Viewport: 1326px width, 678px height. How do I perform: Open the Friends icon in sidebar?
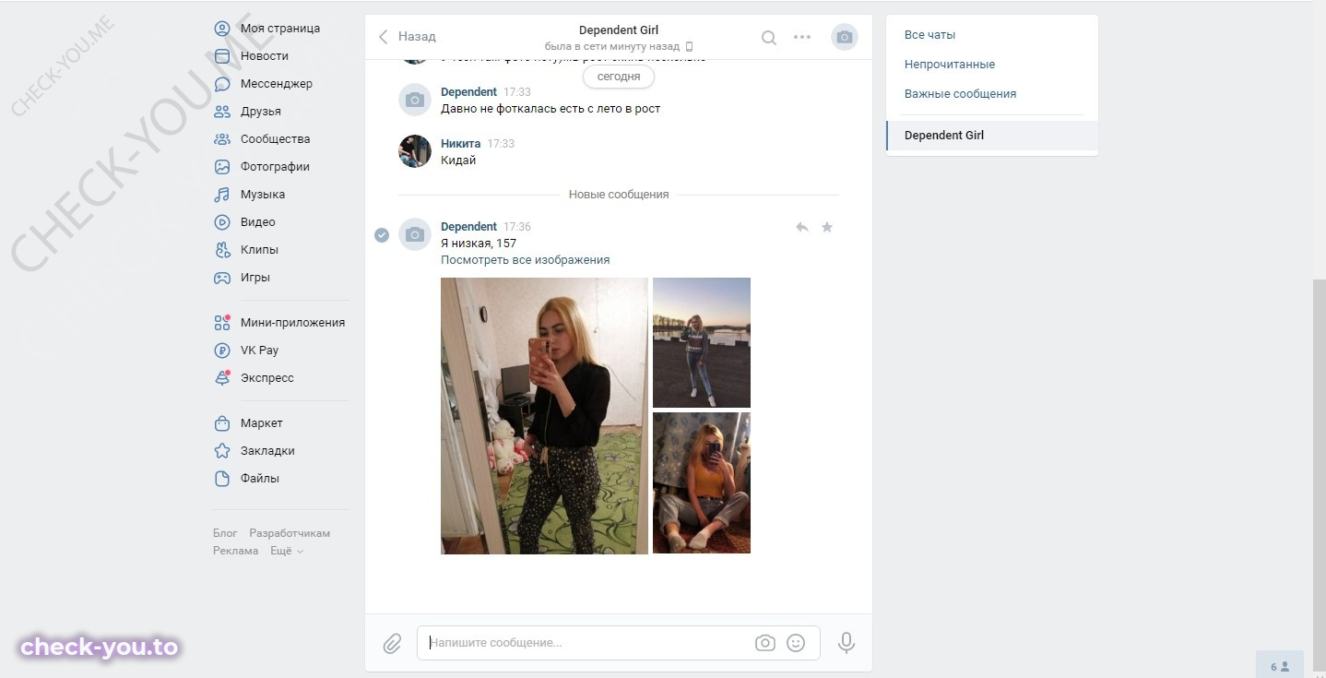[222, 112]
